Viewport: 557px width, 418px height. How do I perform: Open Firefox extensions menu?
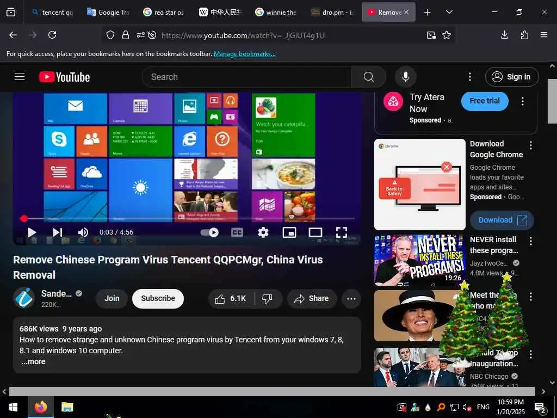coord(524,35)
